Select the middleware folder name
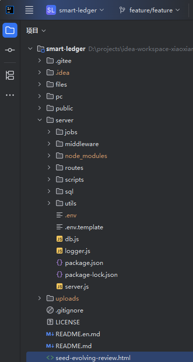Viewport: 193px width, 362px height. [82, 144]
